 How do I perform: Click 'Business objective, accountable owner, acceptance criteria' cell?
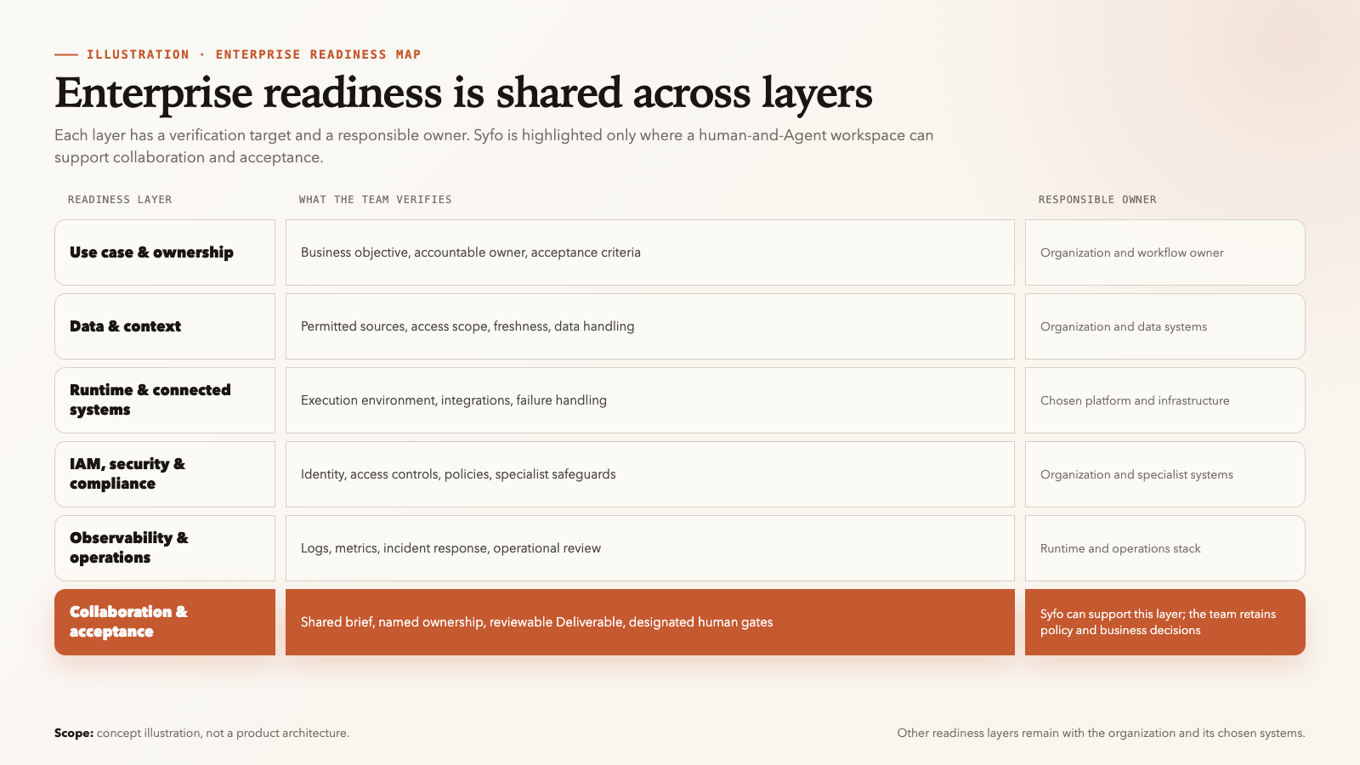[x=650, y=252]
